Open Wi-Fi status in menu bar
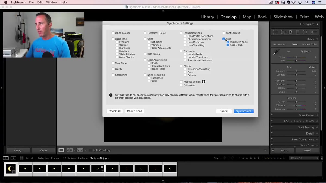The width and height of the screenshot is (326, 183). [294, 2]
